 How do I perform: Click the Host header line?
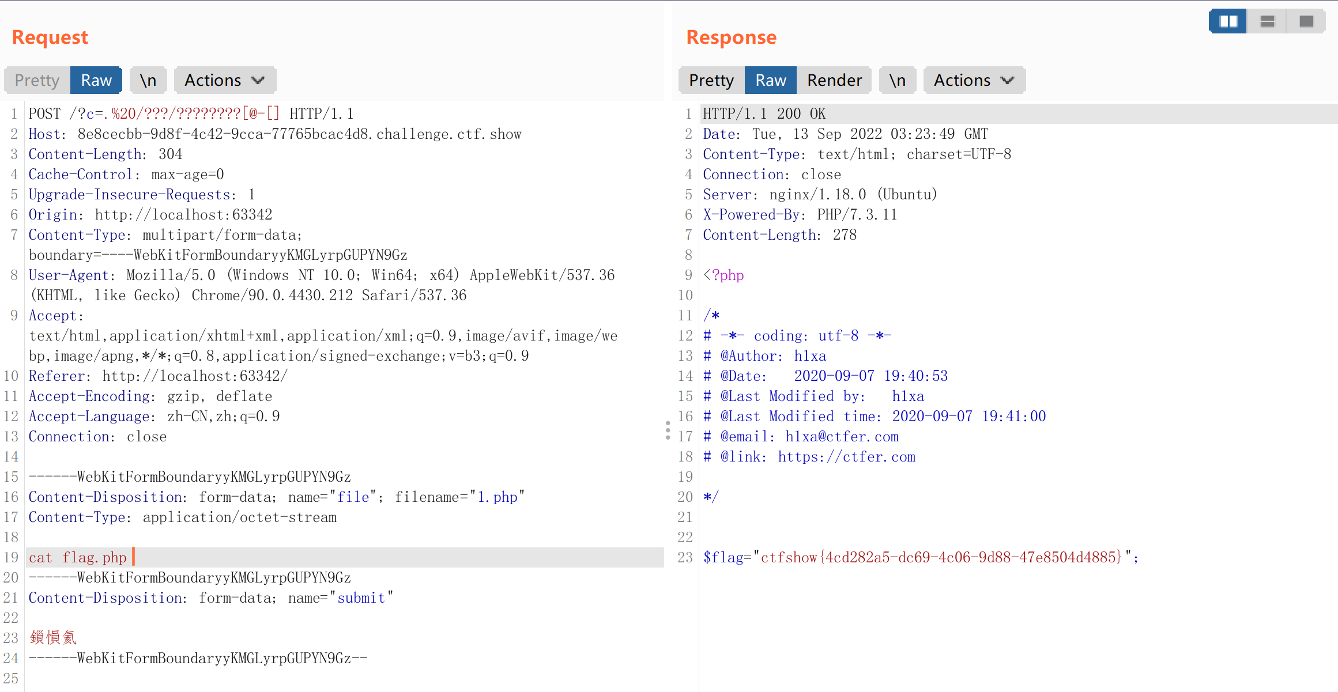[274, 134]
